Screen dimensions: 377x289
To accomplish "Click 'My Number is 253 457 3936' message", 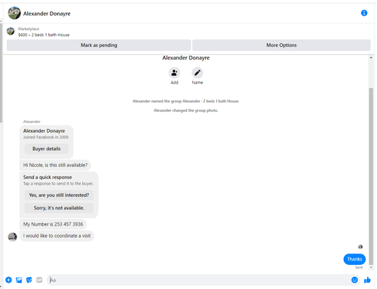I will (53, 224).
